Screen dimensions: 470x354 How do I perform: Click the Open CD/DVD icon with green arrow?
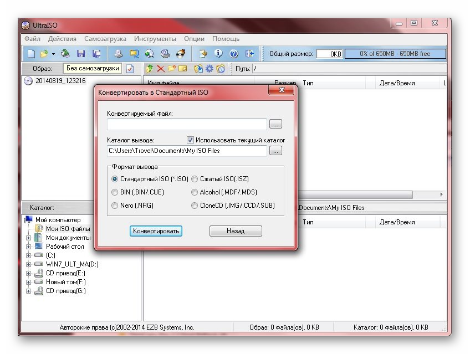coord(65,54)
